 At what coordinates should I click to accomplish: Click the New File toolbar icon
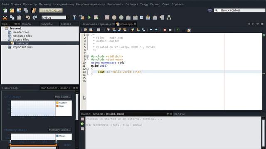5,10
